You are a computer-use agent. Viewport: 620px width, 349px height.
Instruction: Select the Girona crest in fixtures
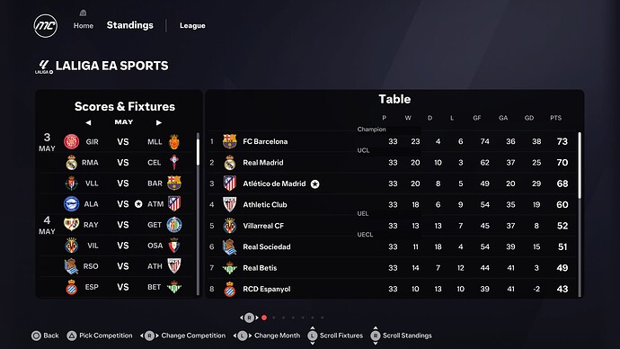click(72, 141)
